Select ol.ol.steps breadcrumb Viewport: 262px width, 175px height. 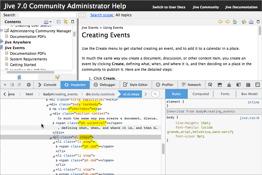[x=131, y=94]
